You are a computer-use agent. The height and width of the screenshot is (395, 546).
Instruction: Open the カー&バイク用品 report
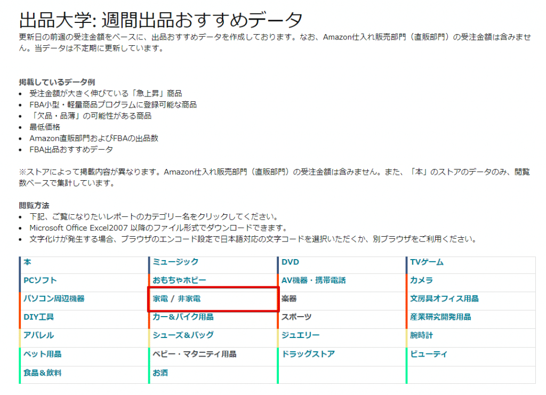(x=183, y=317)
